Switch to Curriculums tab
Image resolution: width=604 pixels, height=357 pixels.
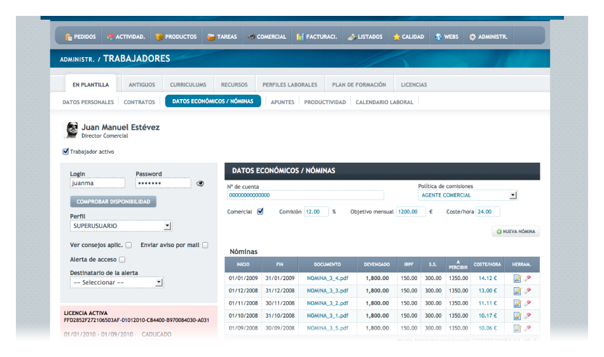(188, 84)
